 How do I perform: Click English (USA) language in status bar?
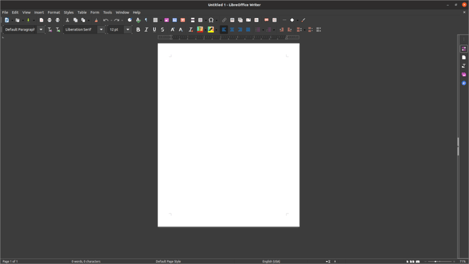tap(271, 262)
